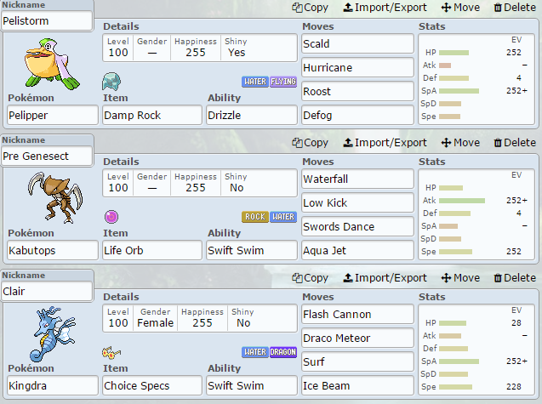Open Kingdra's stats panel, Spe EV 228
The width and height of the screenshot is (542, 404).
click(x=476, y=350)
